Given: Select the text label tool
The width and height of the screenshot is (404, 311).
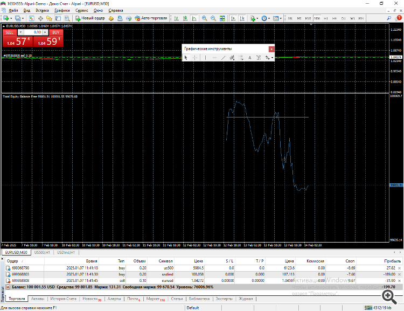Looking at the screenshot, I should click(259, 58).
